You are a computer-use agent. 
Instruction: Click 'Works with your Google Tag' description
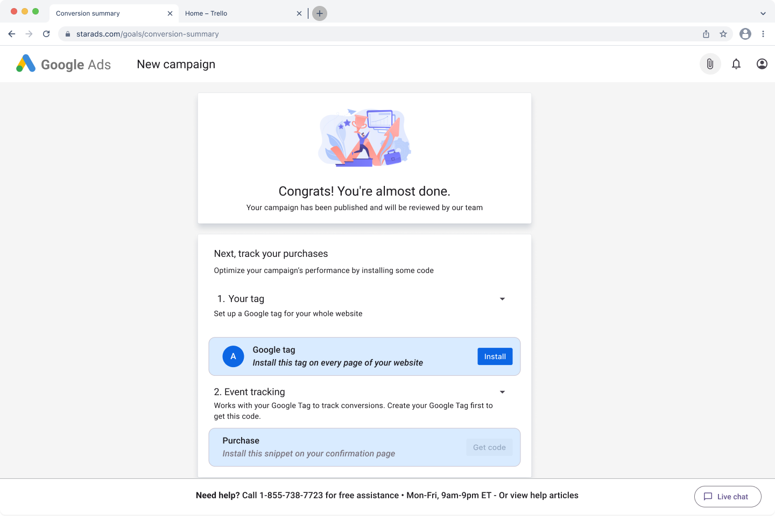tap(353, 411)
